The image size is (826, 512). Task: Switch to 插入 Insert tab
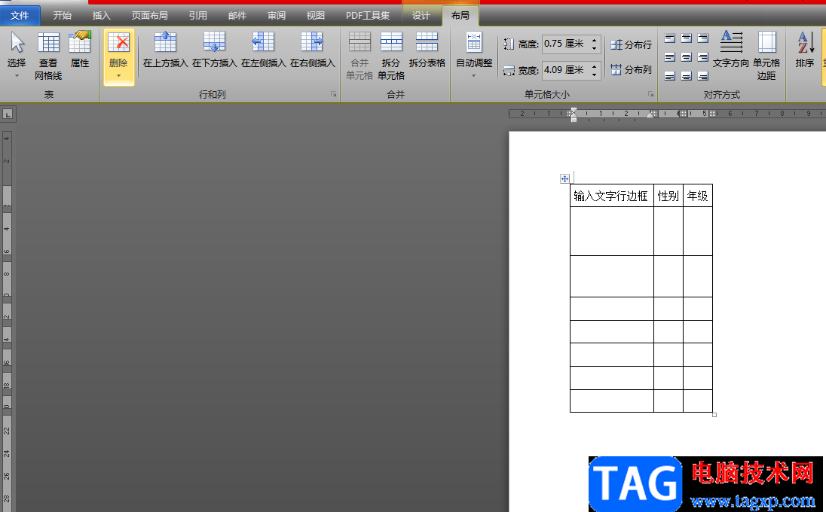[101, 16]
